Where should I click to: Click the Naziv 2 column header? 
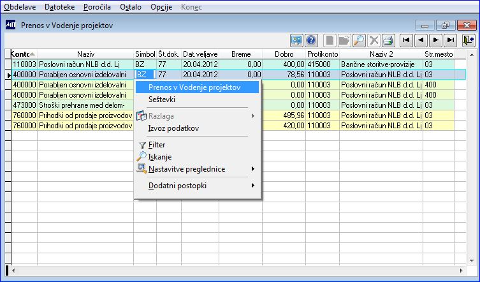click(381, 54)
